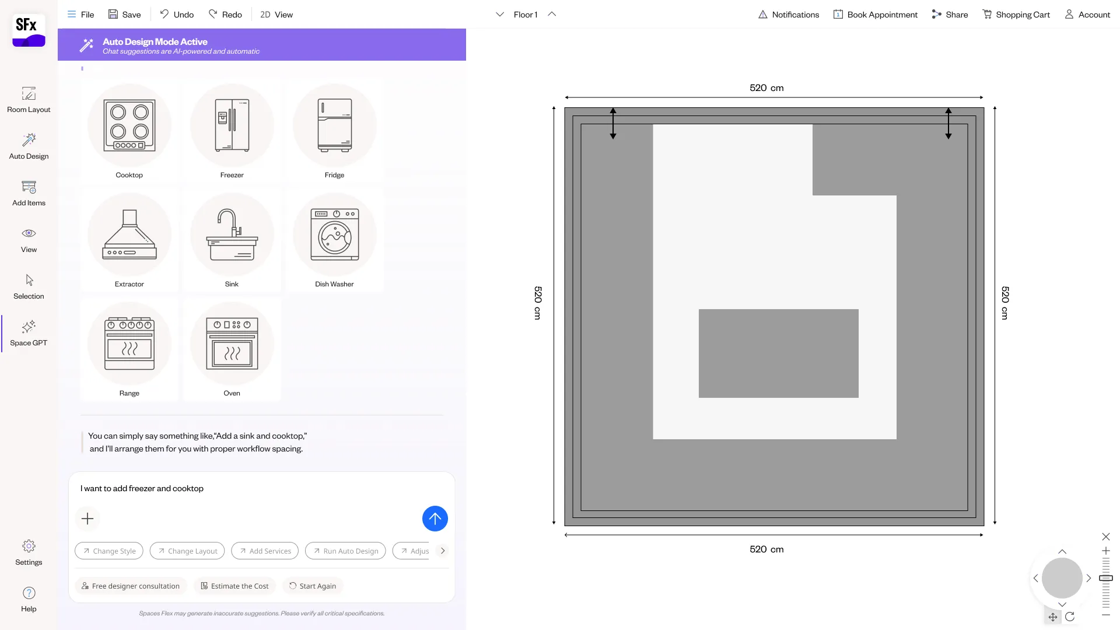This screenshot has height=630, width=1120.
Task: Go up a floor with the chevron
Action: (x=552, y=15)
